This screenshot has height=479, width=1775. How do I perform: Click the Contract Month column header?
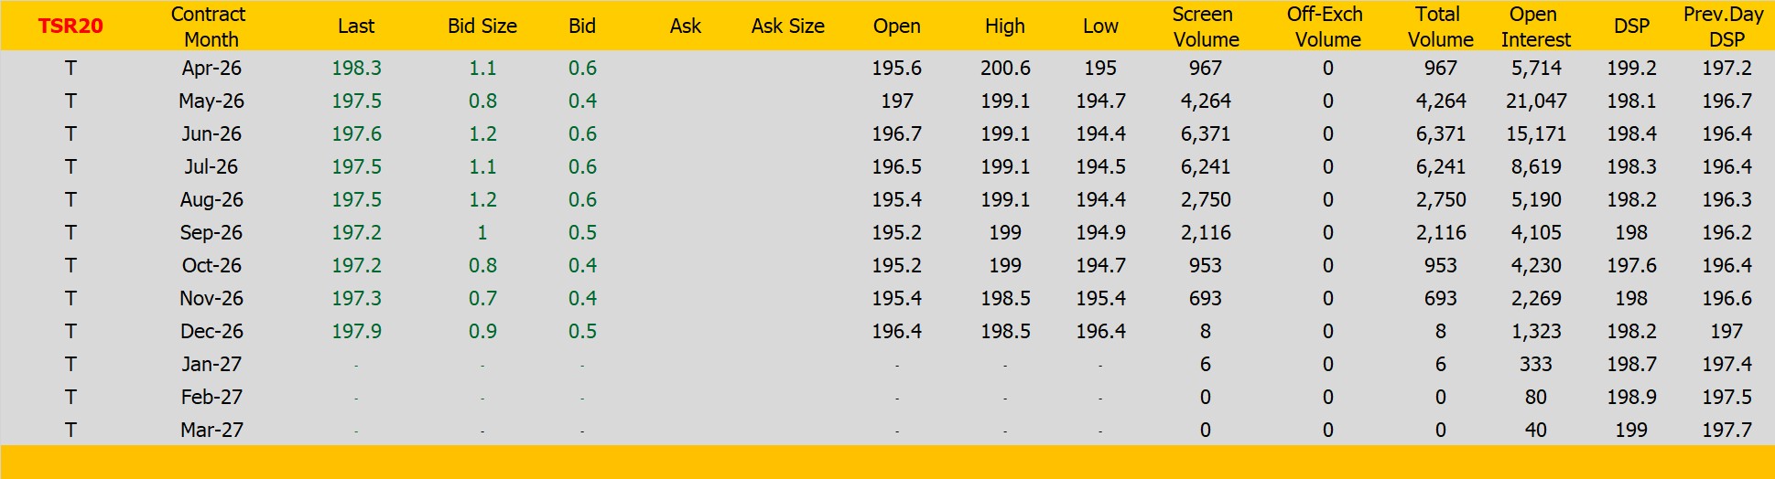[x=210, y=27]
